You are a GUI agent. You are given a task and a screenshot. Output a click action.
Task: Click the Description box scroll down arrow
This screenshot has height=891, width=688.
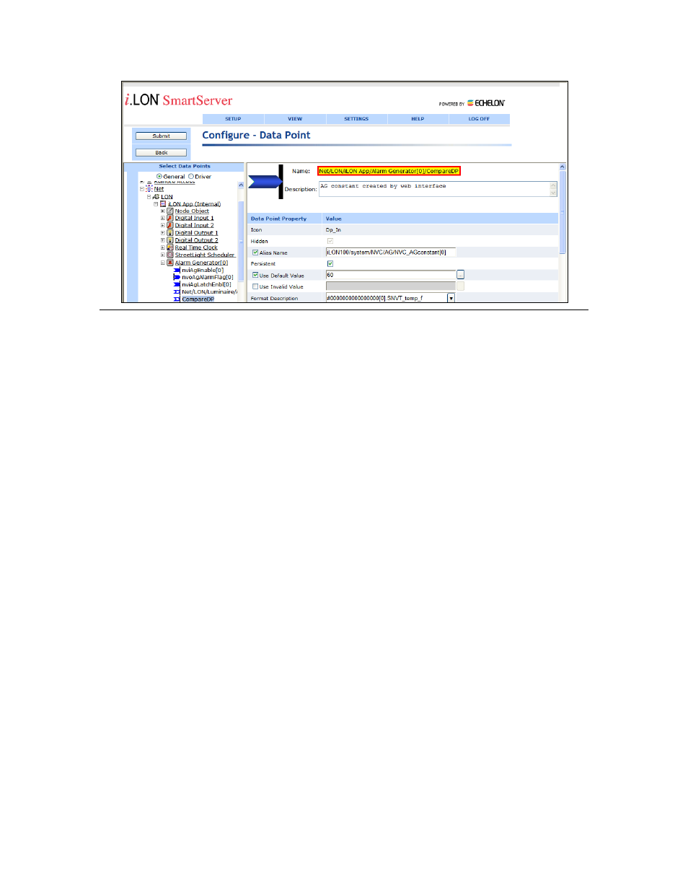coord(553,193)
